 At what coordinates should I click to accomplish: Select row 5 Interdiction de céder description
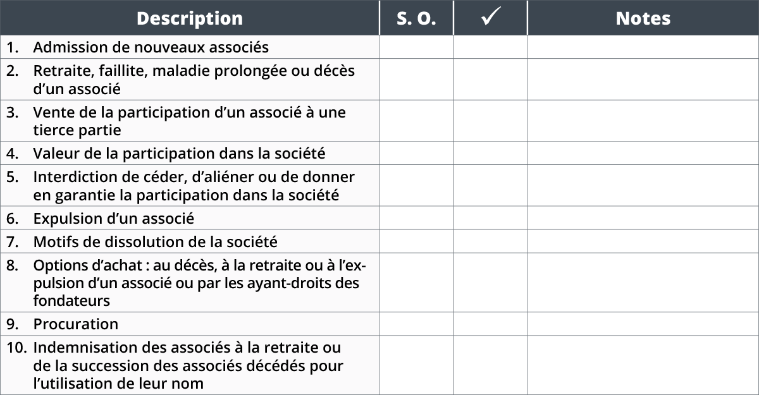click(194, 186)
